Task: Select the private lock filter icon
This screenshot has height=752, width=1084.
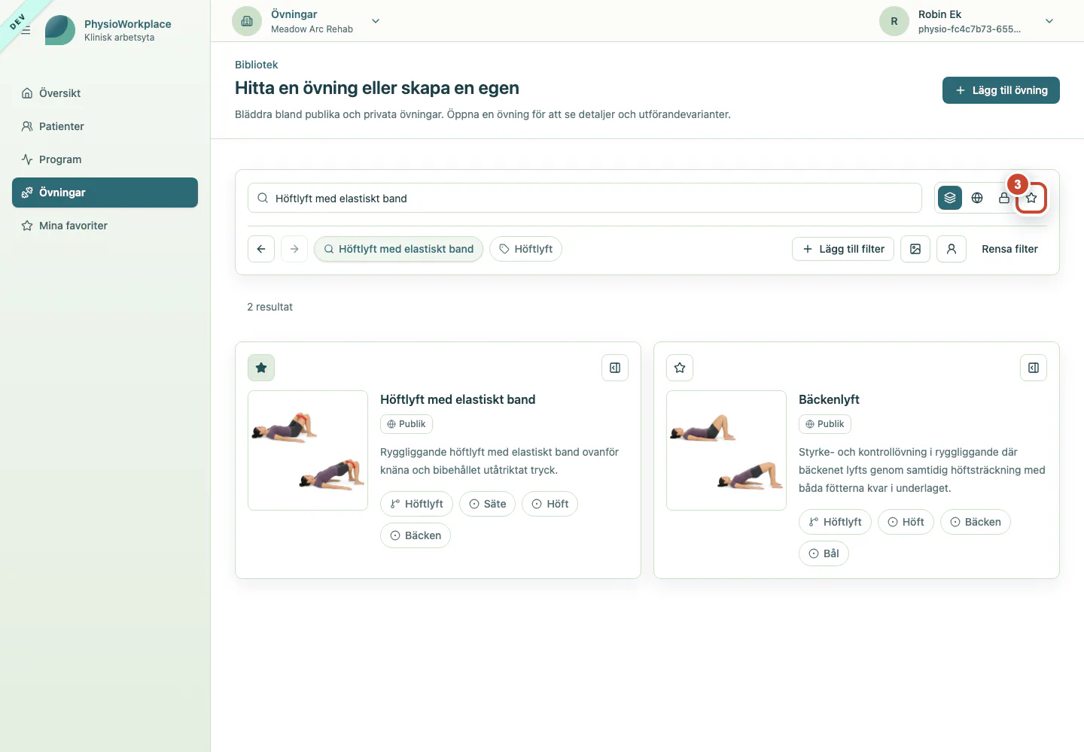Action: click(1004, 198)
